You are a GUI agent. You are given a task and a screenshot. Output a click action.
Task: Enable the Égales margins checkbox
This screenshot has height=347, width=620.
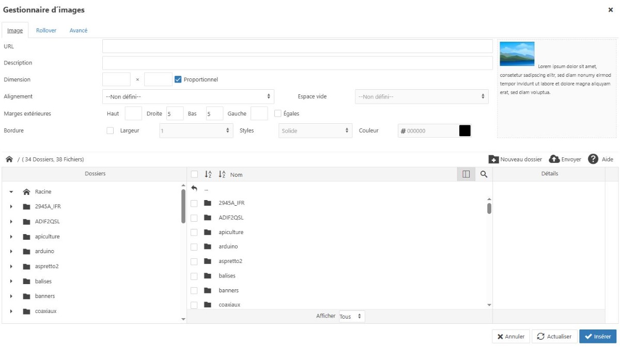(x=277, y=113)
